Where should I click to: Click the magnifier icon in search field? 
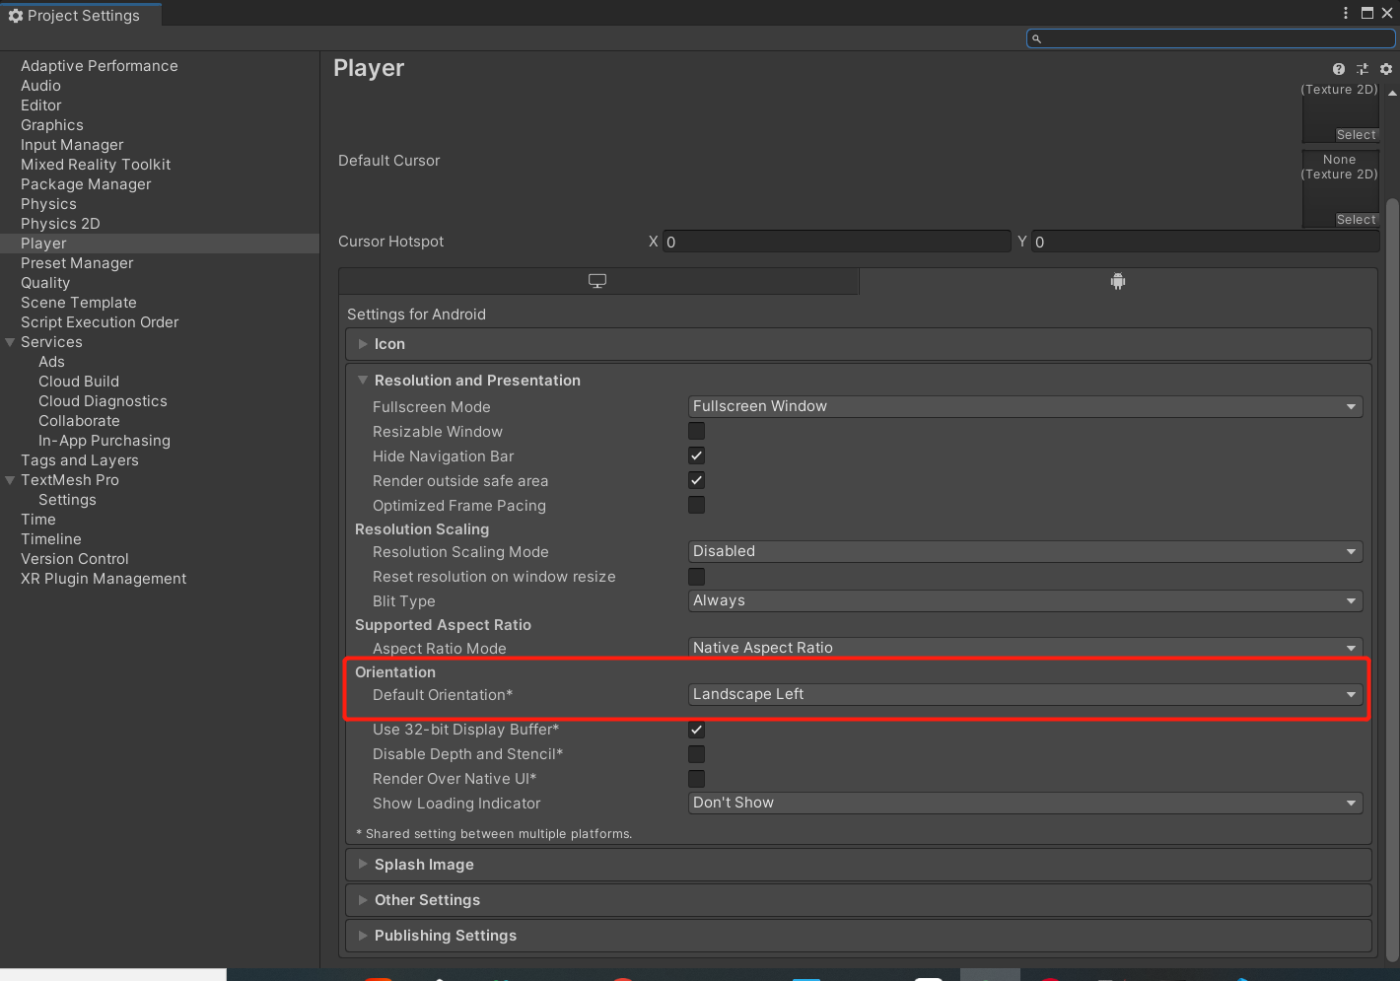pos(1036,38)
